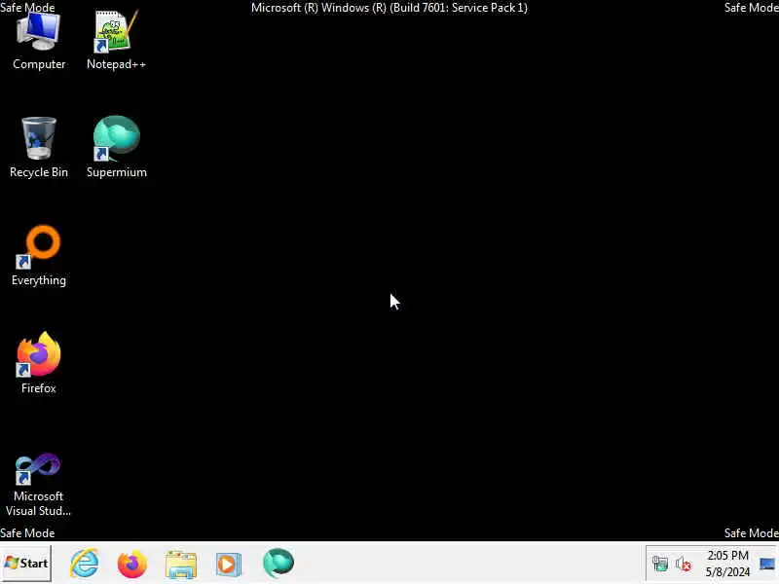779x584 pixels.
Task: Launch Internet Explorer from the taskbar
Action: (x=85, y=564)
